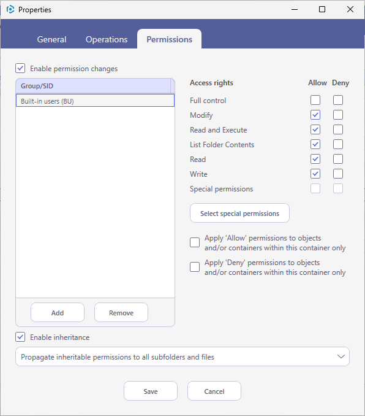Click the Properties app logo icon
Image resolution: width=365 pixels, height=416 pixels.
point(10,10)
